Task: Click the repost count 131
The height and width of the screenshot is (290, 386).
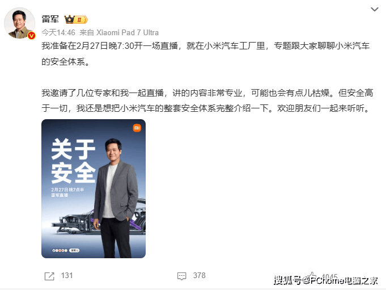Action: (67, 275)
